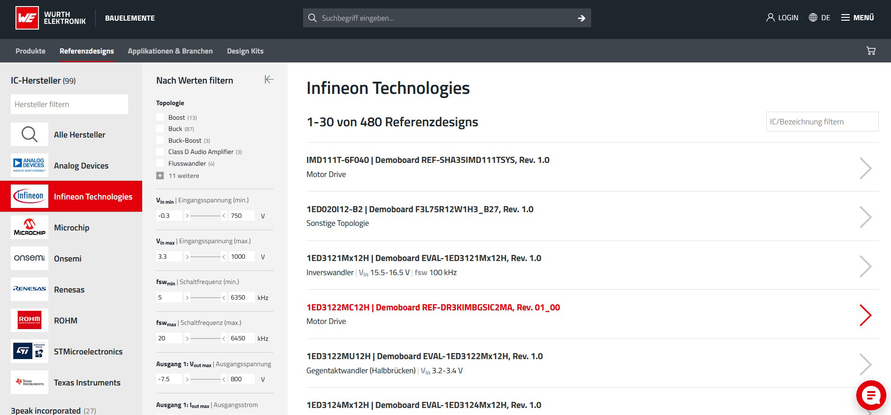Click the Würth Elektronik logo
This screenshot has height=415, width=891.
pyautogui.click(x=27, y=18)
